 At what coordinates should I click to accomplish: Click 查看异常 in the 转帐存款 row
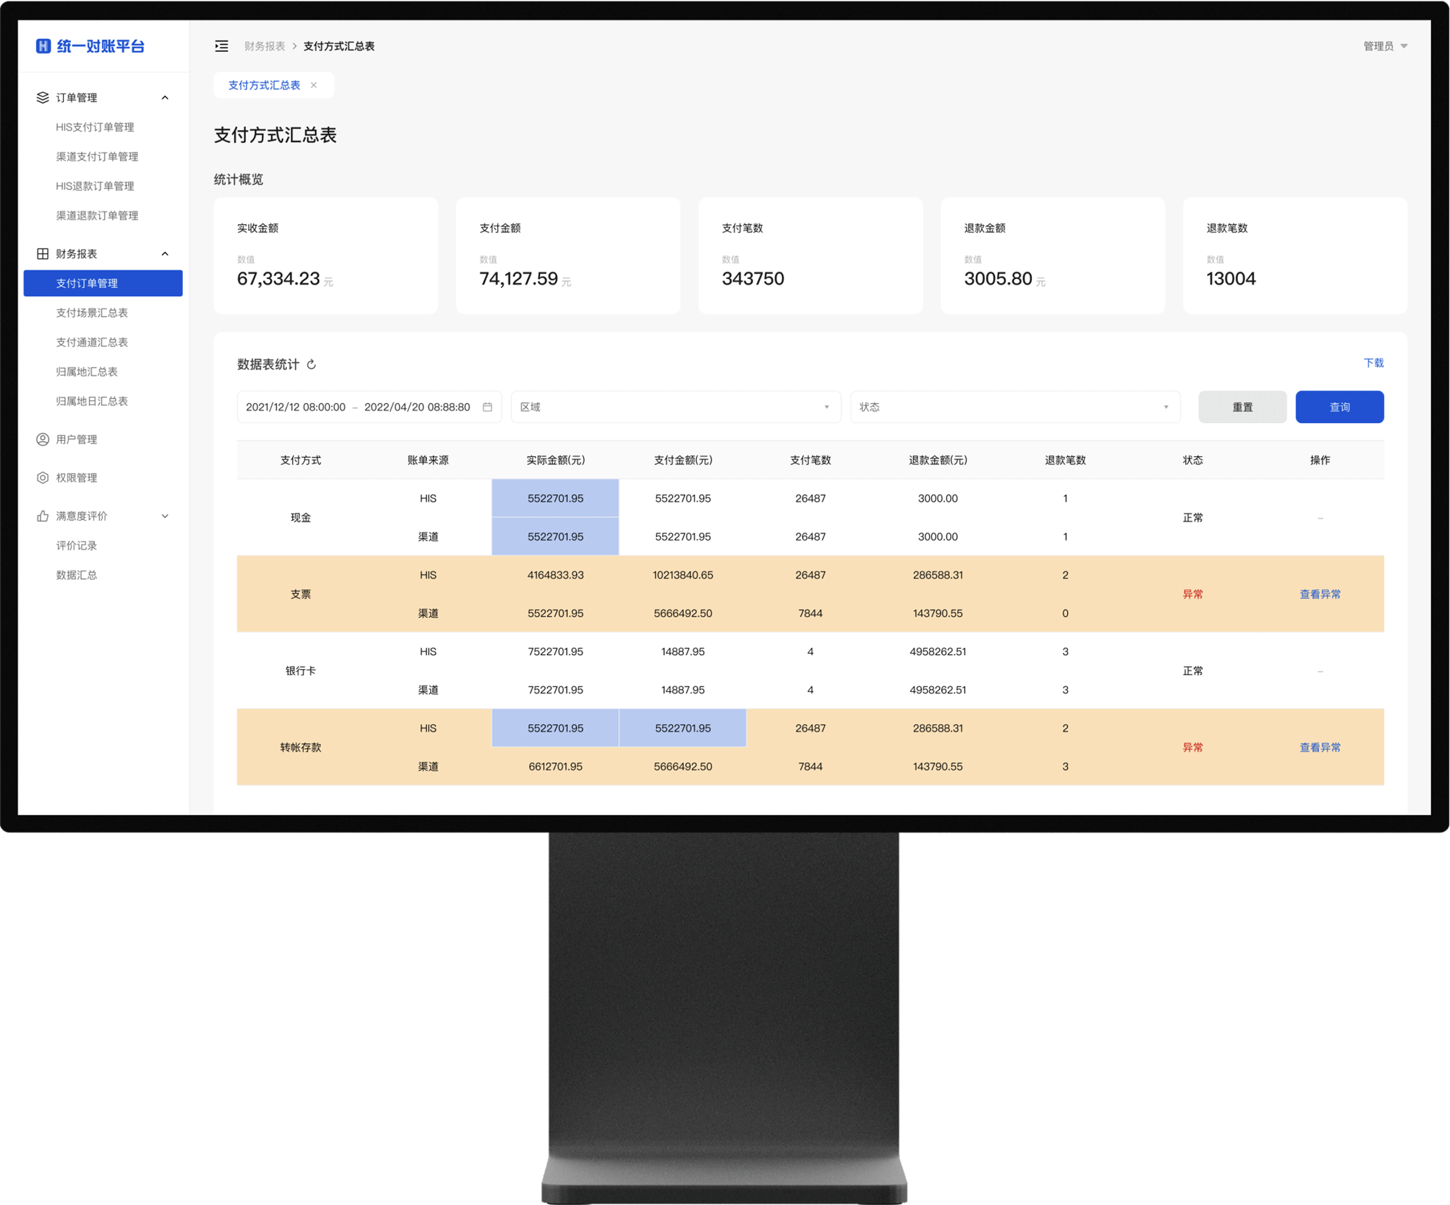click(1319, 747)
